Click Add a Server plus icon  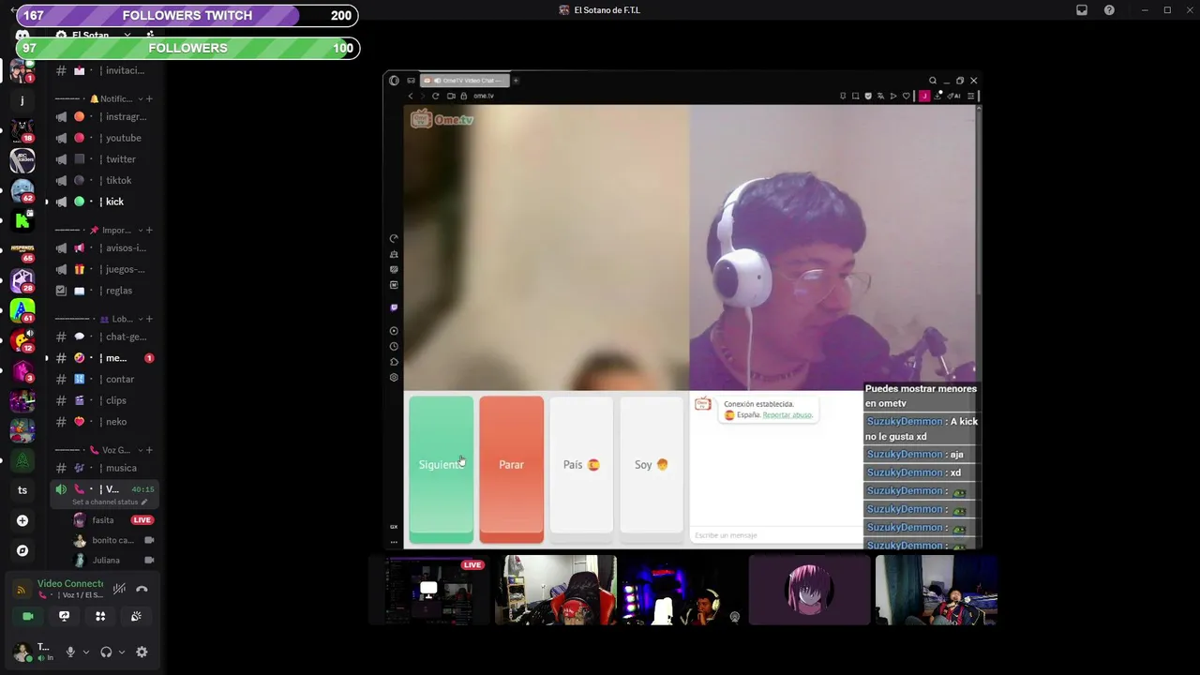point(22,520)
